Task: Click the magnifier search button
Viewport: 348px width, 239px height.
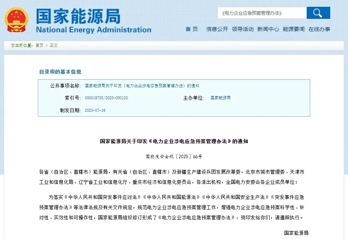Action: (318, 13)
